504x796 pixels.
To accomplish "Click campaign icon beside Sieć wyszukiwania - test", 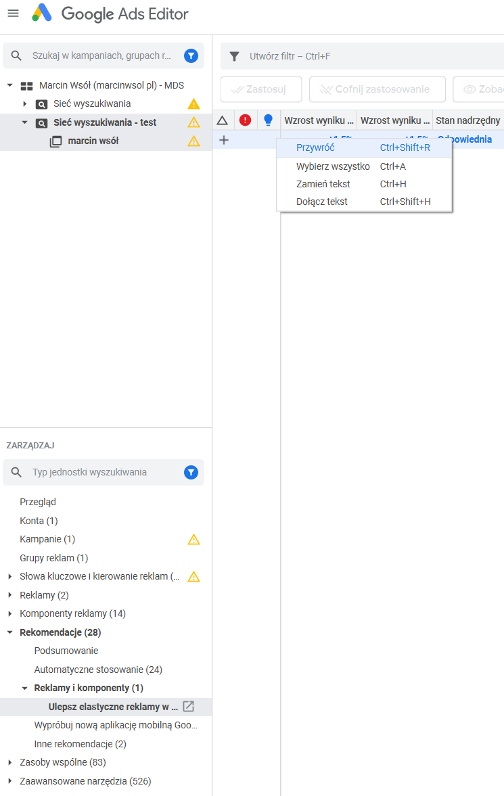I will 41,123.
